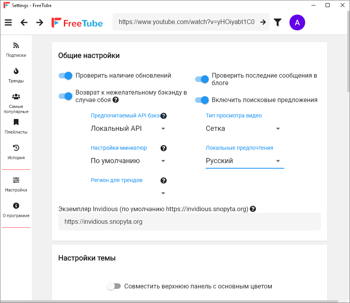Go forward with the right arrow

coord(40,22)
